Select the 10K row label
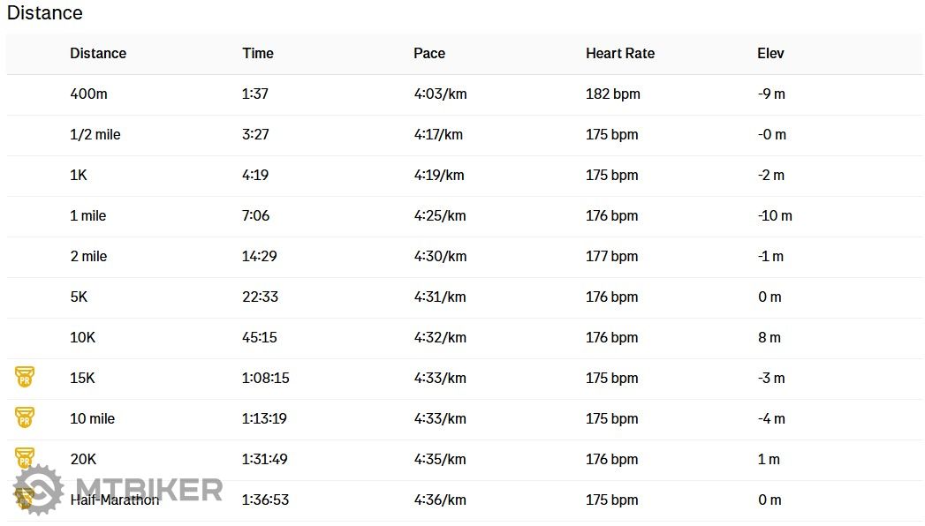Image resolution: width=925 pixels, height=526 pixels. pyautogui.click(x=82, y=337)
